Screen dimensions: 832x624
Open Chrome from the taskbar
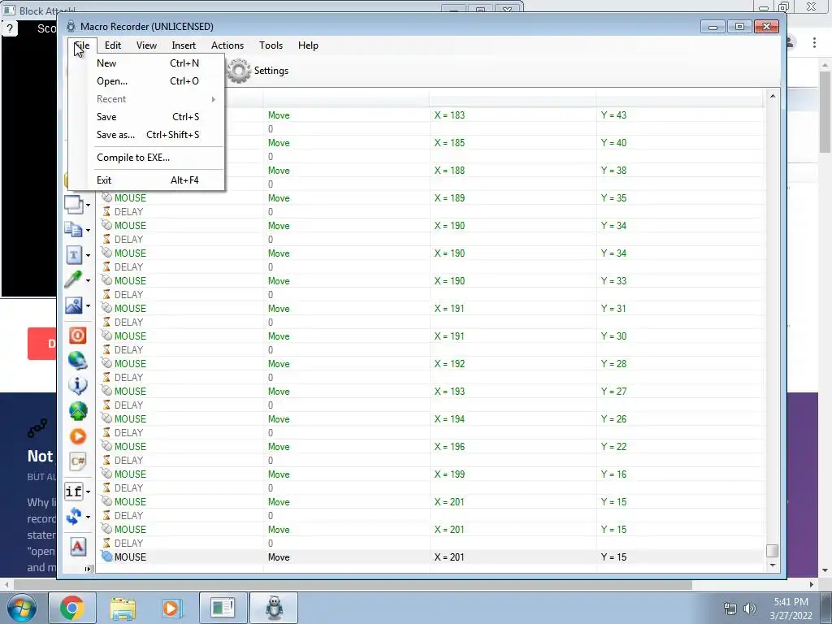point(72,608)
